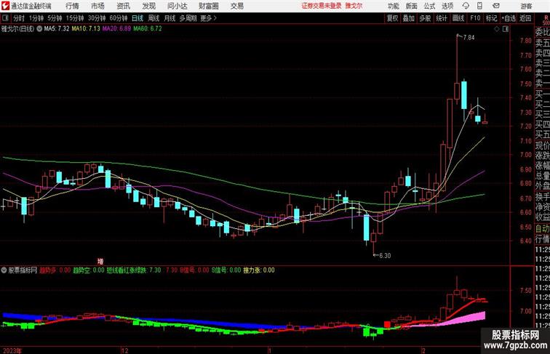Switch to 1分钟 period

point(36,18)
